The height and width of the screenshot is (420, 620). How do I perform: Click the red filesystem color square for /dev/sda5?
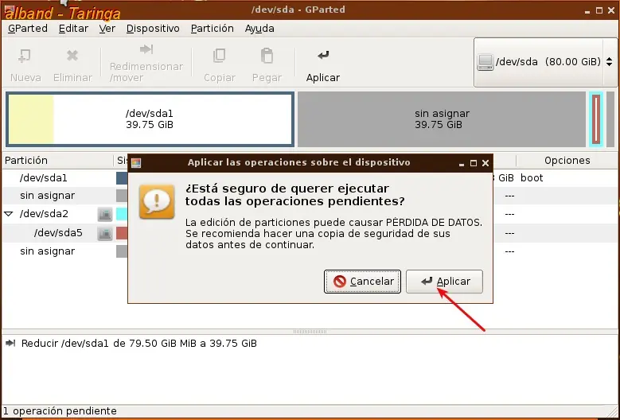[122, 233]
